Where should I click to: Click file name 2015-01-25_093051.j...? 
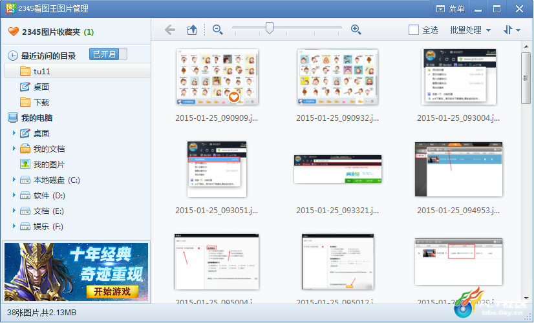pyautogui.click(x=217, y=211)
